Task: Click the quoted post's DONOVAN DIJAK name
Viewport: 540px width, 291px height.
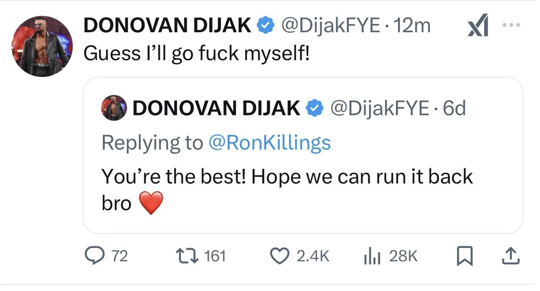Action: coord(216,108)
